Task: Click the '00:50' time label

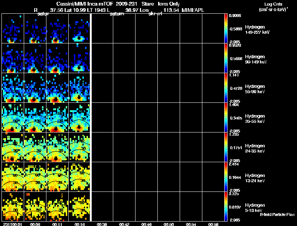Action: (x=169, y=224)
